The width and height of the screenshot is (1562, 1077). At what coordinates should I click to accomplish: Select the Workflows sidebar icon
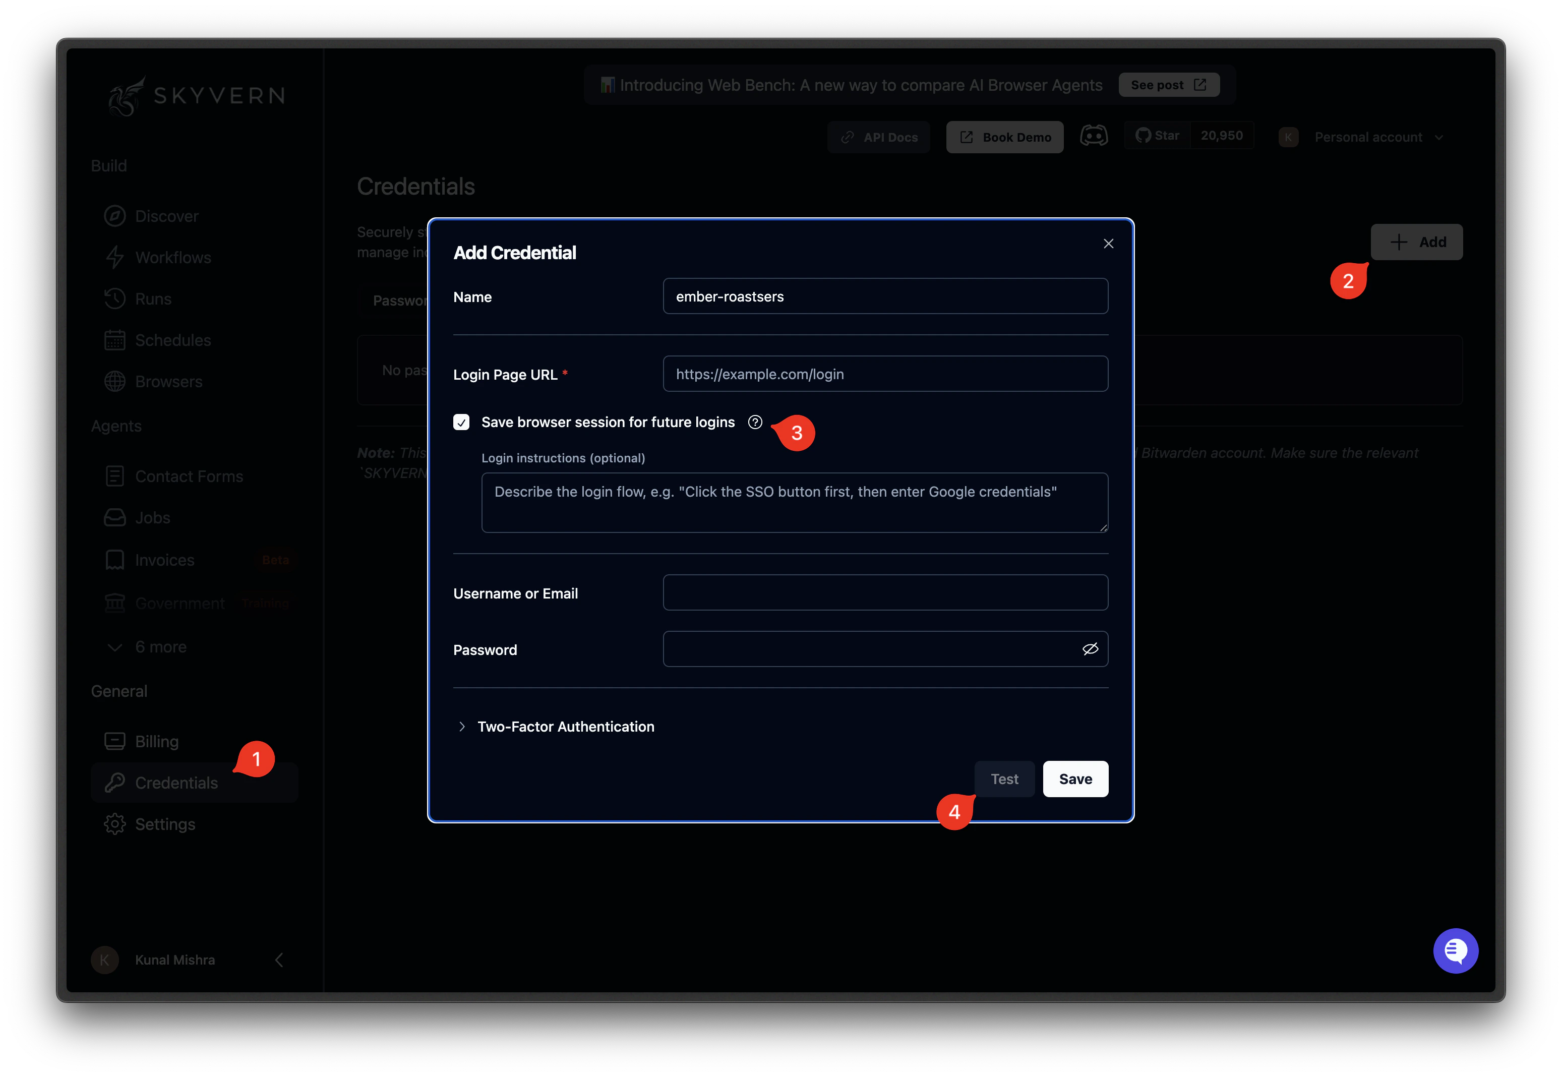click(115, 257)
